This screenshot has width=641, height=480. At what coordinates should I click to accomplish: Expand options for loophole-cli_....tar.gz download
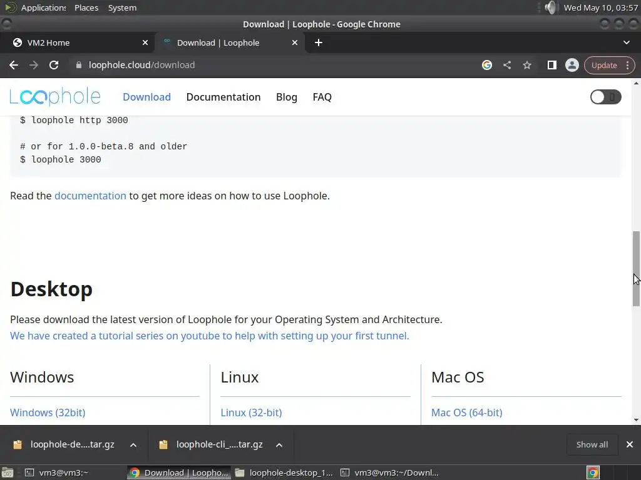(279, 445)
